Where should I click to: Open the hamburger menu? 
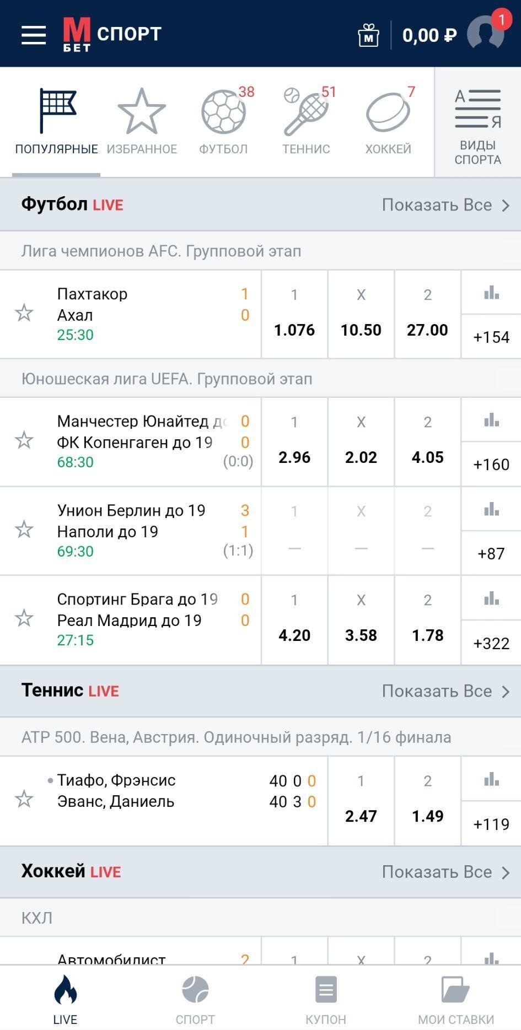click(34, 35)
